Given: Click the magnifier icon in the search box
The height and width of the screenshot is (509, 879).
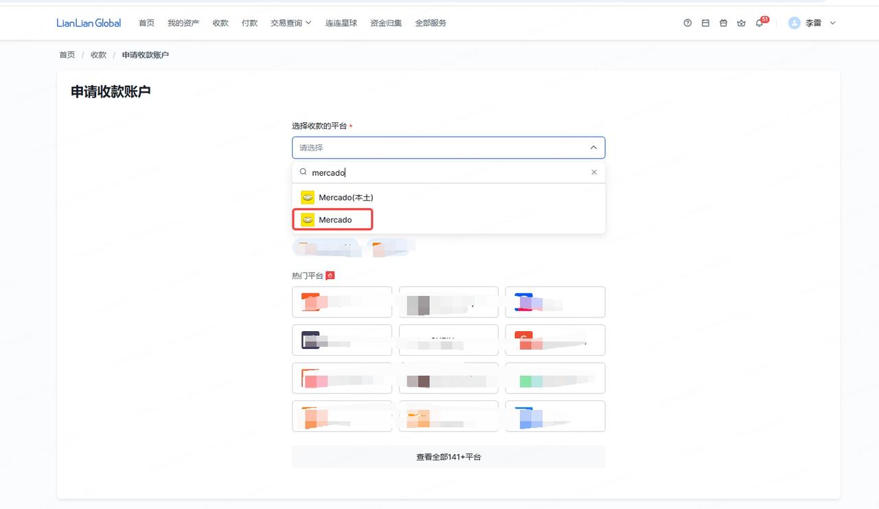Looking at the screenshot, I should (304, 172).
